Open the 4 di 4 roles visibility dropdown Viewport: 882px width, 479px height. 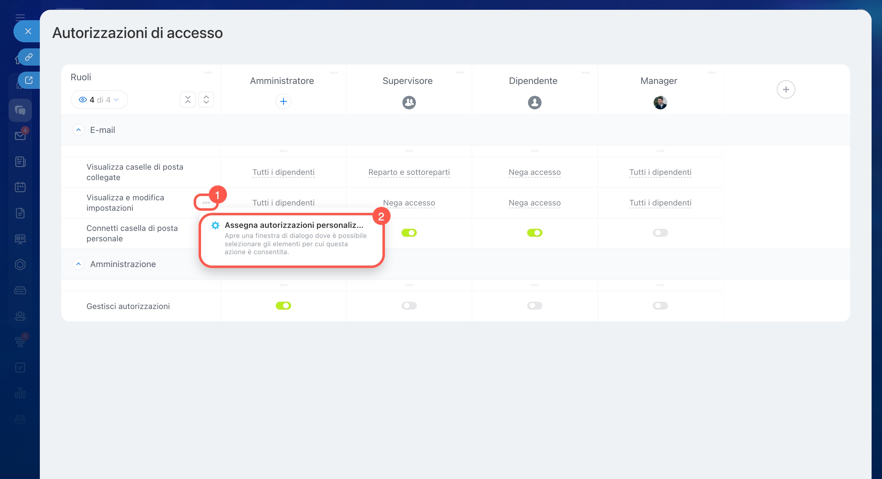point(99,100)
